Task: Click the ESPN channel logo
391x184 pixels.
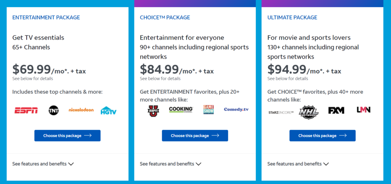Action: (26, 110)
